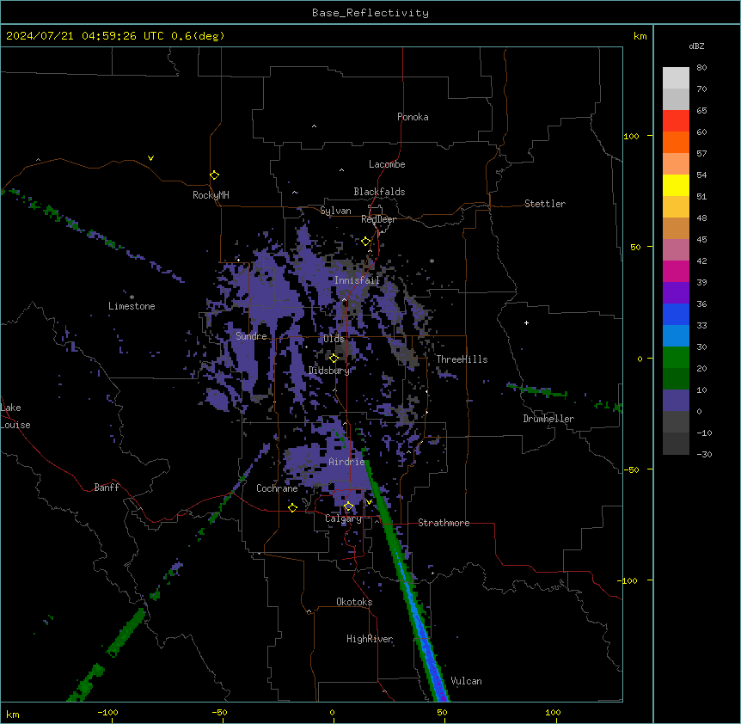Click the Sundre city label
Viewport: 741px width, 724px height.
(x=251, y=336)
